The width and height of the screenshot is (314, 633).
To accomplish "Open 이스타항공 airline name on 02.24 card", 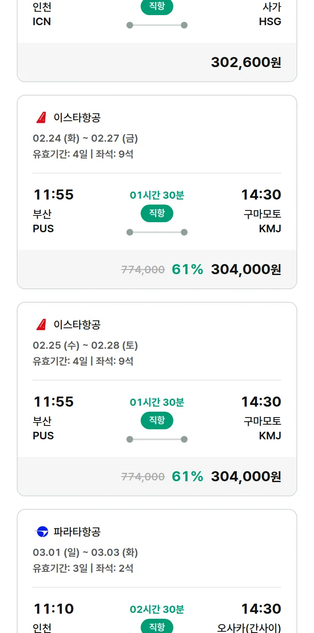I will coord(77,118).
